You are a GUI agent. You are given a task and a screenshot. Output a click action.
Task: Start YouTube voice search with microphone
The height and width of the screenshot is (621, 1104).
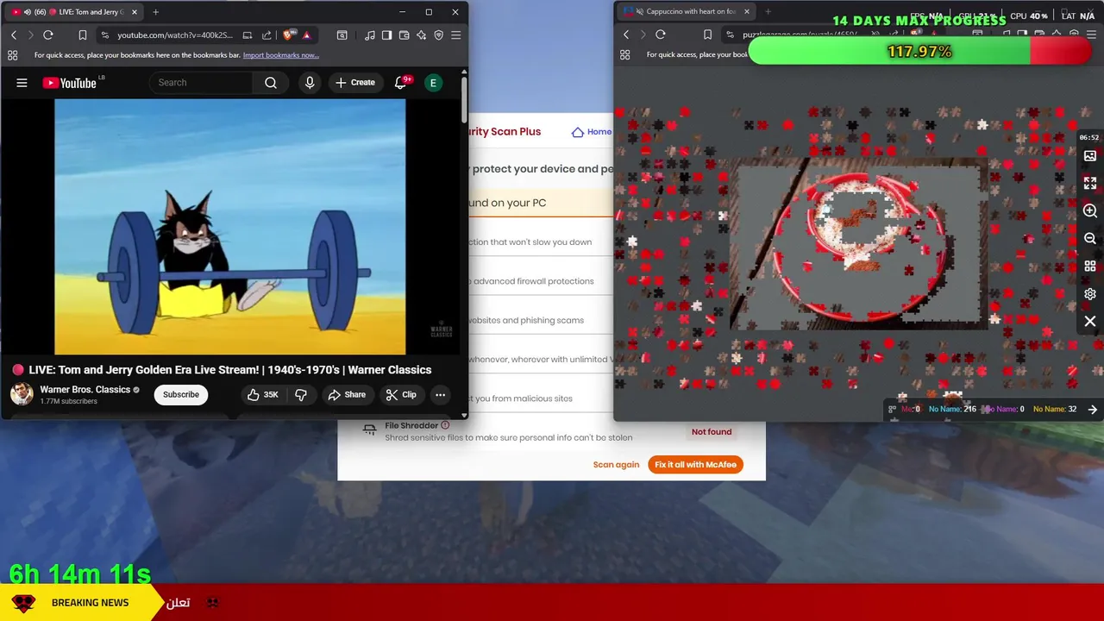pyautogui.click(x=310, y=83)
